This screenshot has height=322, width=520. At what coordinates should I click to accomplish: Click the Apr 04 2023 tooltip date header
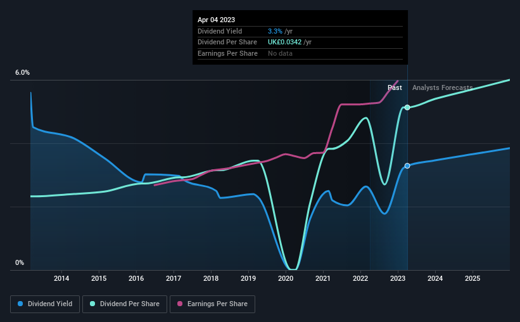(x=216, y=20)
